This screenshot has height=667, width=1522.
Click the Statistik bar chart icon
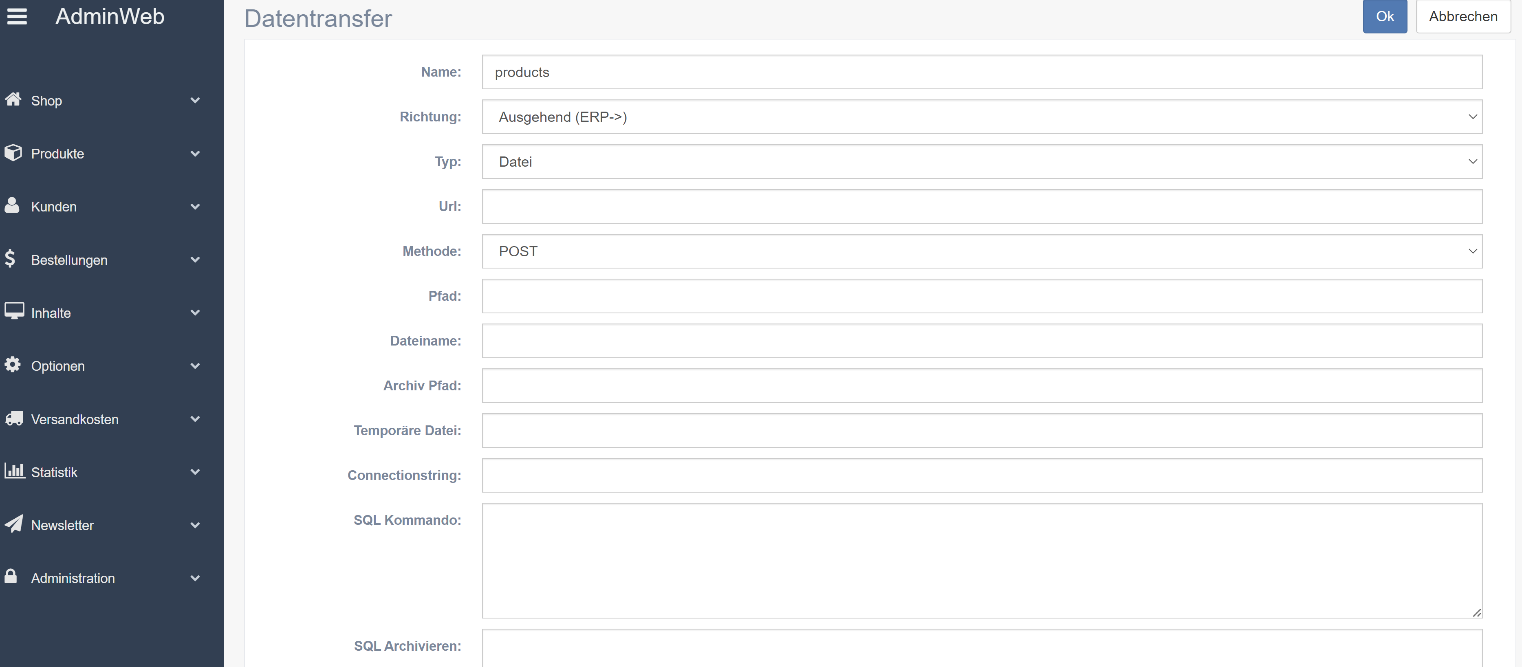tap(15, 471)
